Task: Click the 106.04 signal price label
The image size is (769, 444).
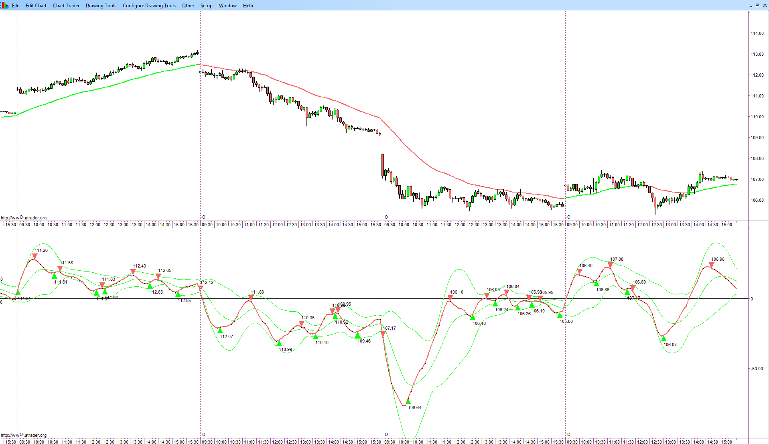Action: [513, 287]
